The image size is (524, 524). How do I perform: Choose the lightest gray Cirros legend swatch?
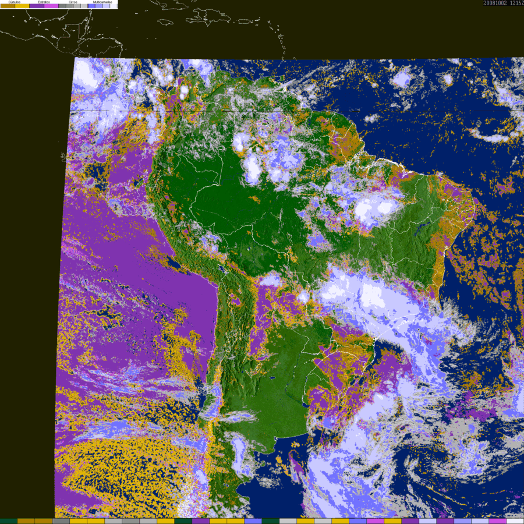84,6
